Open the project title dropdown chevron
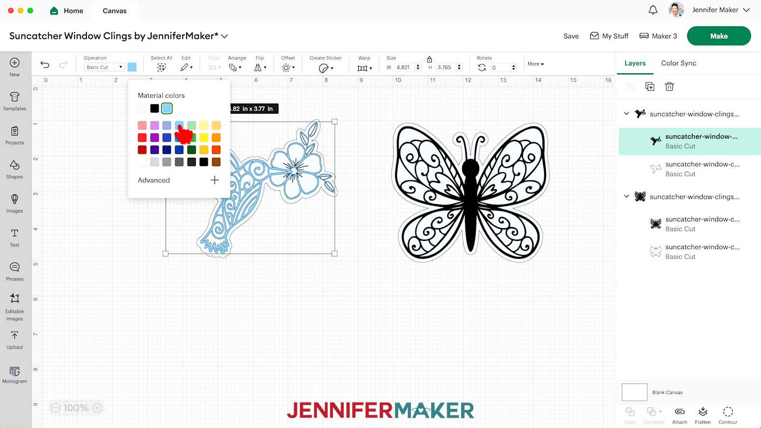761x428 pixels. pyautogui.click(x=224, y=36)
